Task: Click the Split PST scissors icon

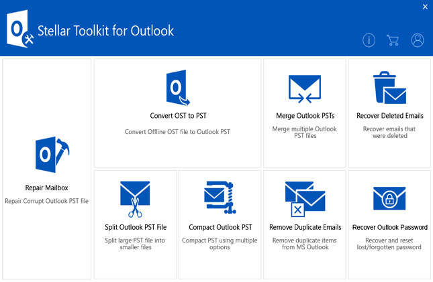Action: 135,199
